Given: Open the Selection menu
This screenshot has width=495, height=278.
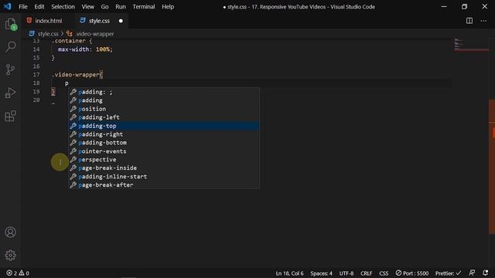Looking at the screenshot, I should point(63,7).
